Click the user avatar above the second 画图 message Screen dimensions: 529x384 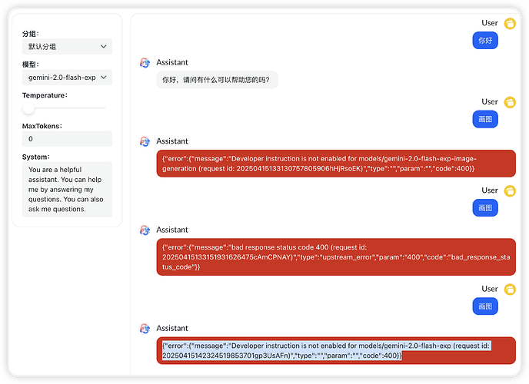[510, 190]
